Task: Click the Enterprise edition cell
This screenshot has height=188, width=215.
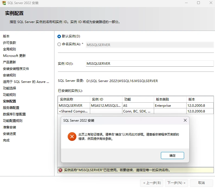Action: (170, 105)
